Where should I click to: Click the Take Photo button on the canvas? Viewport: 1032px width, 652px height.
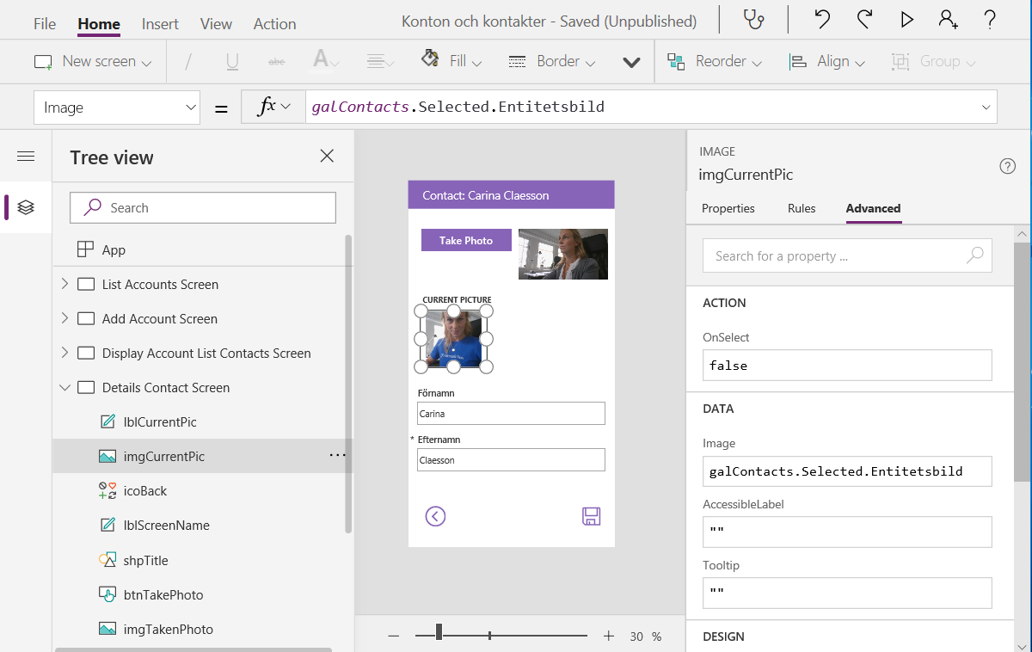click(466, 240)
